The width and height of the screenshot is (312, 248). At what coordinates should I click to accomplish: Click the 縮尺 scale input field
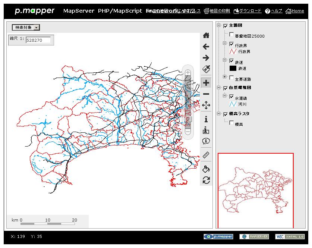pyautogui.click(x=38, y=40)
